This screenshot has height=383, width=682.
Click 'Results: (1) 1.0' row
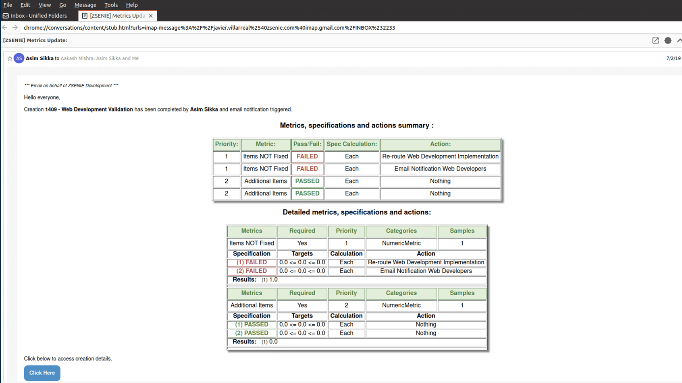pos(357,280)
